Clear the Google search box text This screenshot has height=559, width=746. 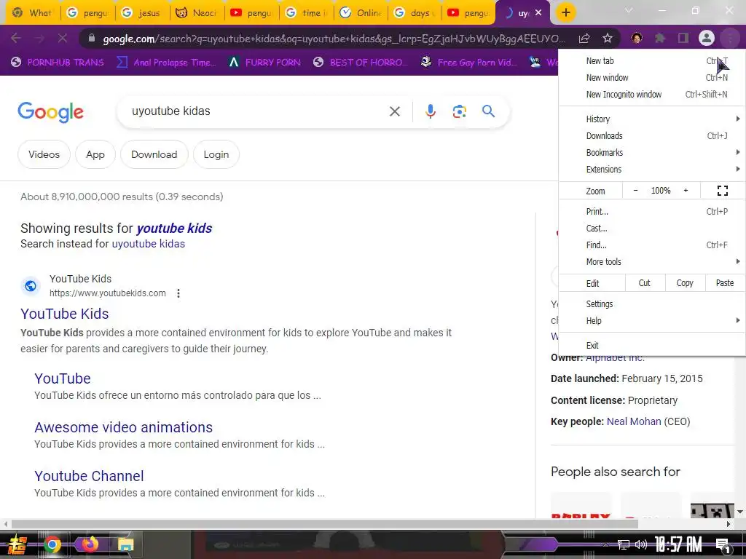tap(394, 111)
